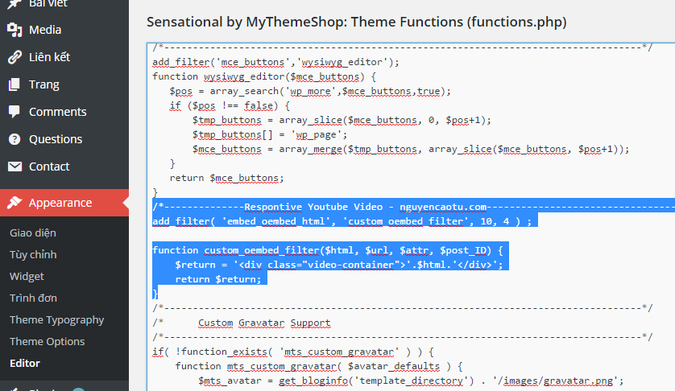Click the Custom Gravatar Support comment line
Viewport: 675px width, 391px height.
264,323
